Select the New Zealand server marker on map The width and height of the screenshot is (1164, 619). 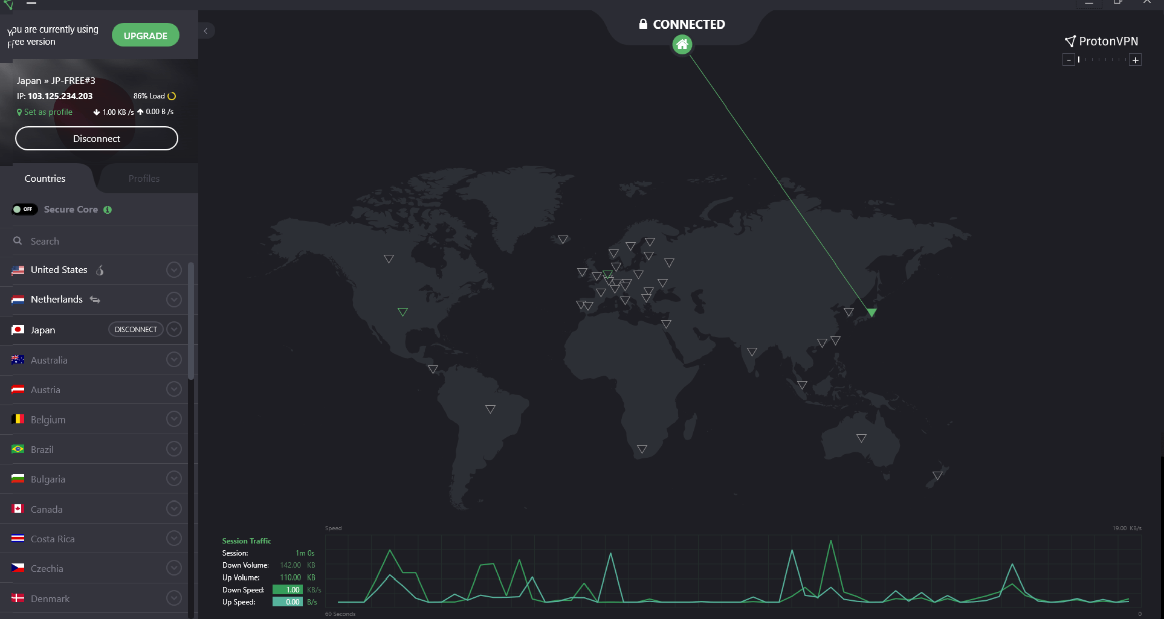coord(937,475)
